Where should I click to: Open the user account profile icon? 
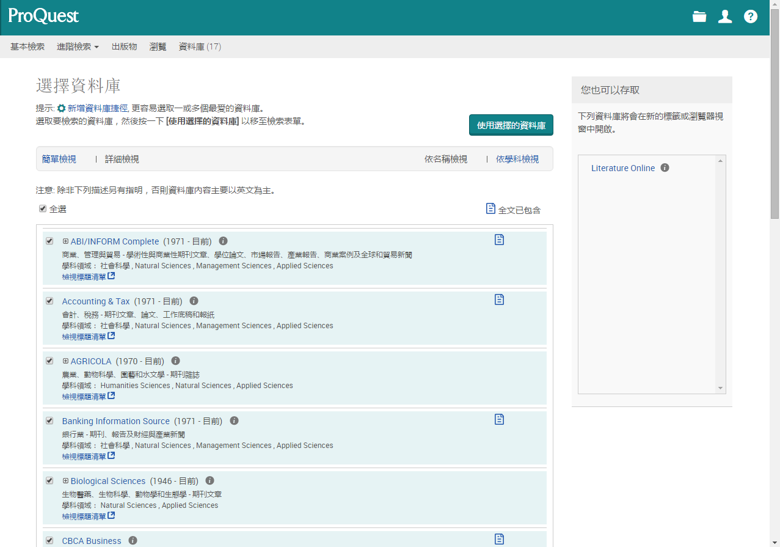pyautogui.click(x=725, y=17)
